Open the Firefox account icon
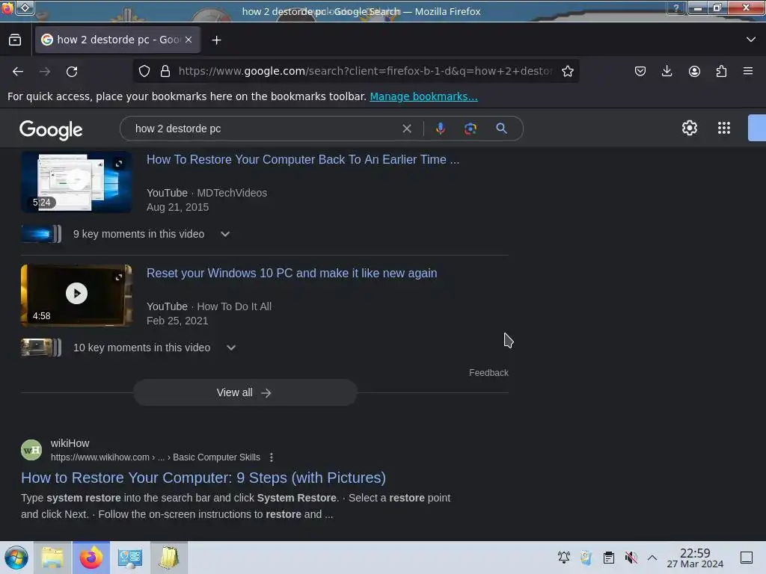 (694, 71)
